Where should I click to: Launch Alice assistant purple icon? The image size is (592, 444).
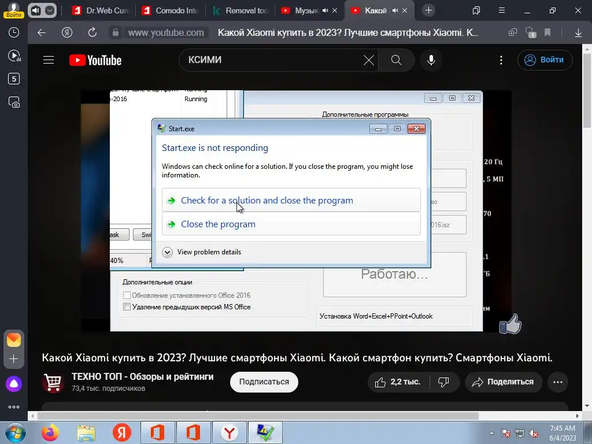pyautogui.click(x=14, y=384)
